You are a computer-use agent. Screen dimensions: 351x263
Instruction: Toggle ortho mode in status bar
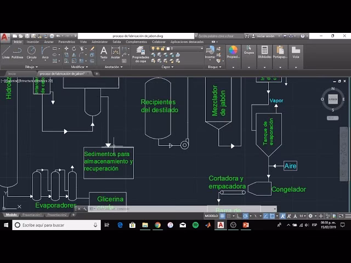point(238,216)
